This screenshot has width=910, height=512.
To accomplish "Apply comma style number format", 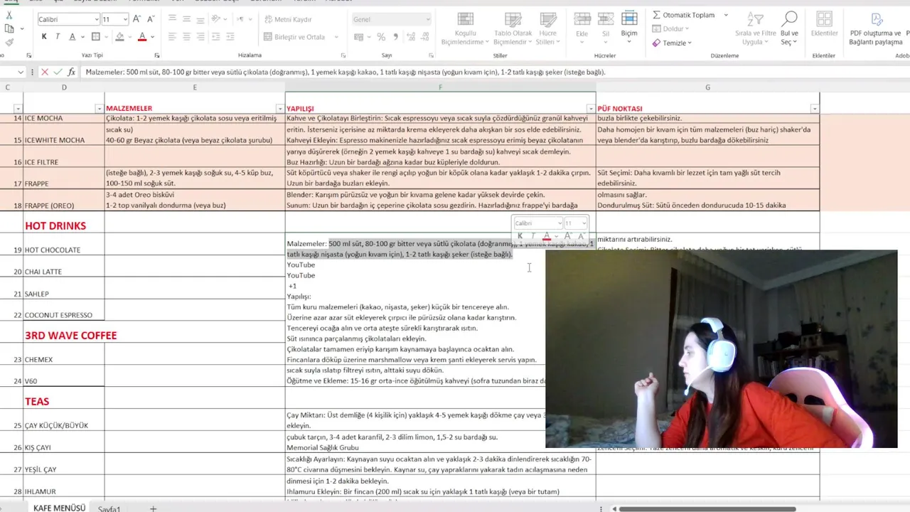I will (x=395, y=37).
